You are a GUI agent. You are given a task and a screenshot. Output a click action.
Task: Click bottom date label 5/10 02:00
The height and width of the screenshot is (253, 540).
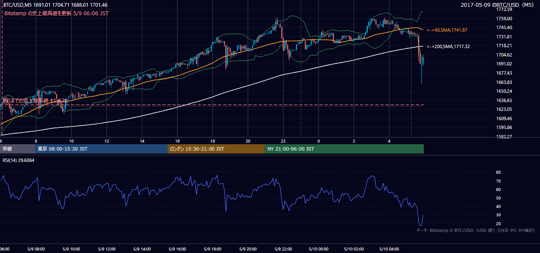[354, 249]
